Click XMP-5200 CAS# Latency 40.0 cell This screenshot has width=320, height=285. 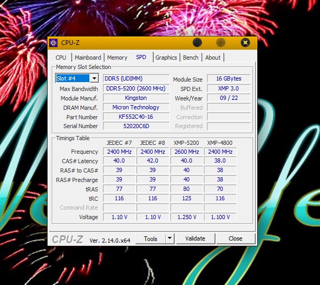click(x=187, y=161)
